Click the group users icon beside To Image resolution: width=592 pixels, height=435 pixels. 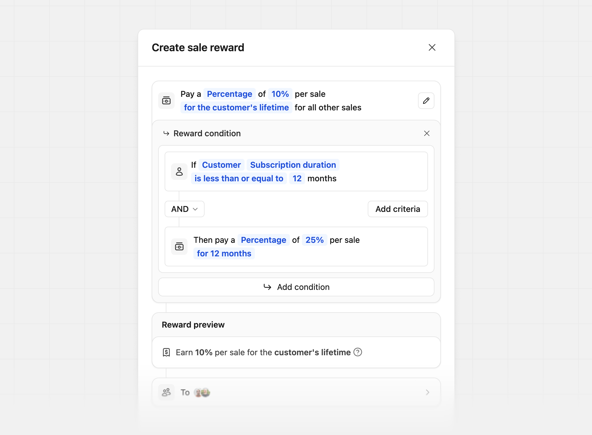166,392
